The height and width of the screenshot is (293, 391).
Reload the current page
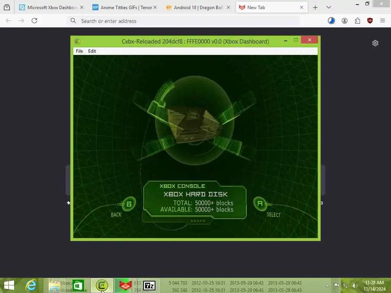(34, 21)
